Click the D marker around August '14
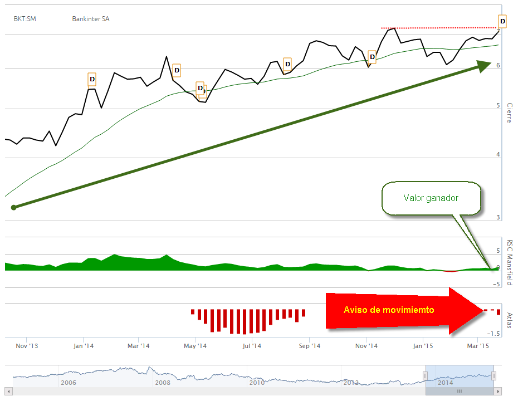523x396 pixels. 287,64
